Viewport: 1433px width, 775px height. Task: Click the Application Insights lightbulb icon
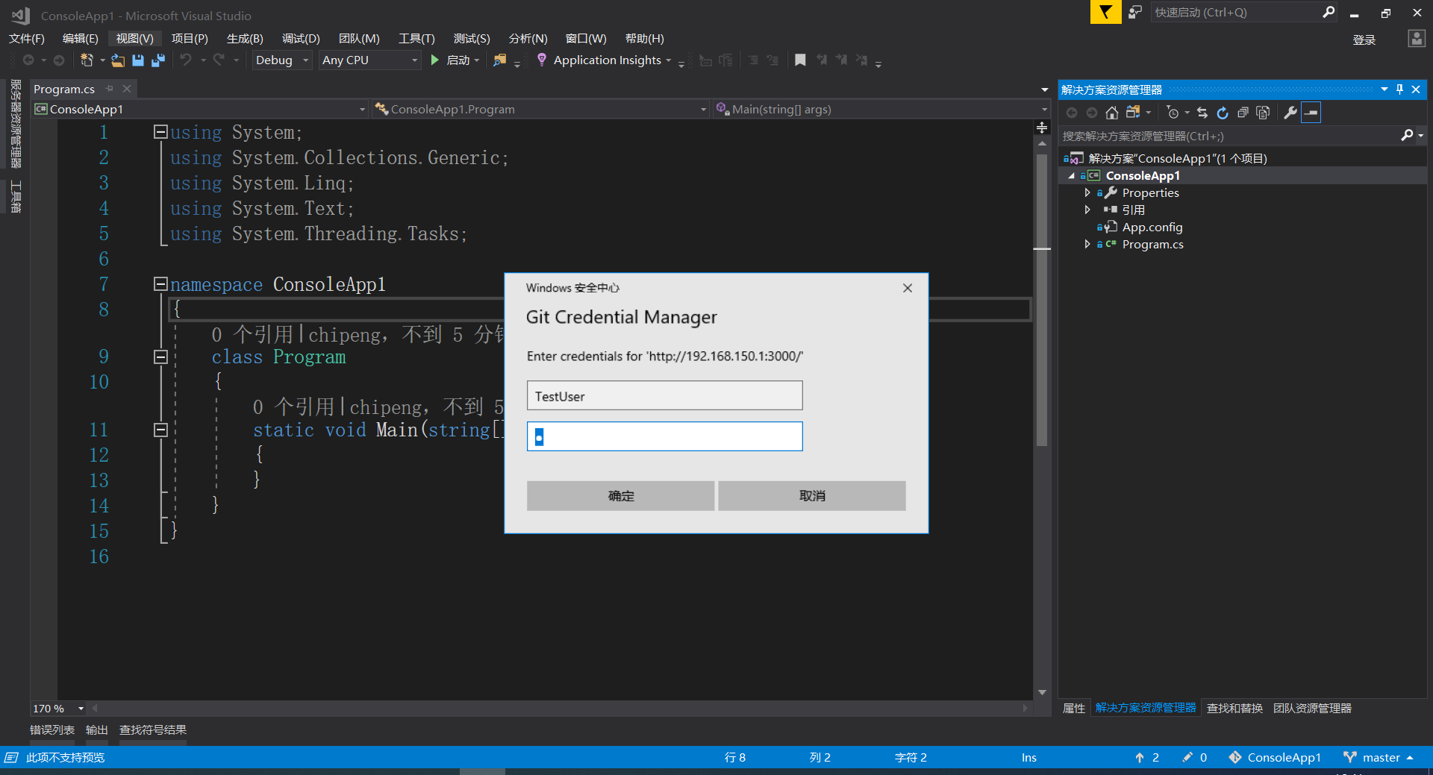click(x=542, y=60)
